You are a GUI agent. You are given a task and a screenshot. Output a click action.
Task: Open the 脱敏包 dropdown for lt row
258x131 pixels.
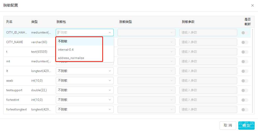85,71
